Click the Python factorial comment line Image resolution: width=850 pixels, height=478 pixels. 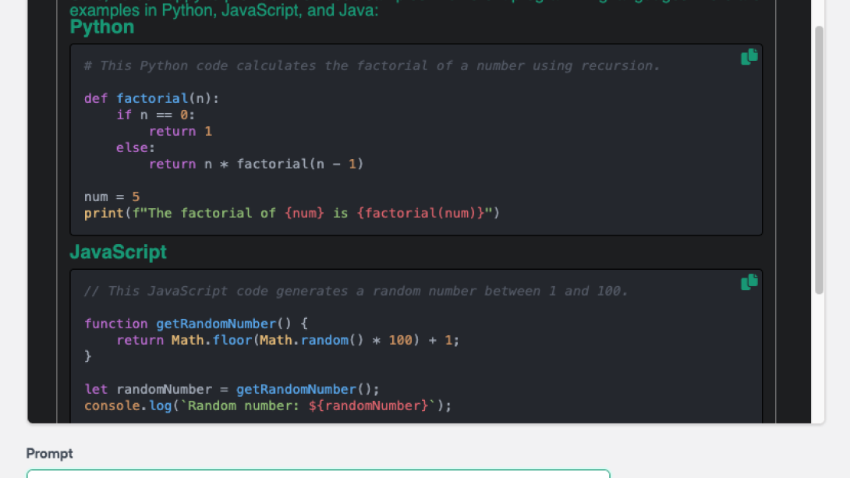pos(372,66)
